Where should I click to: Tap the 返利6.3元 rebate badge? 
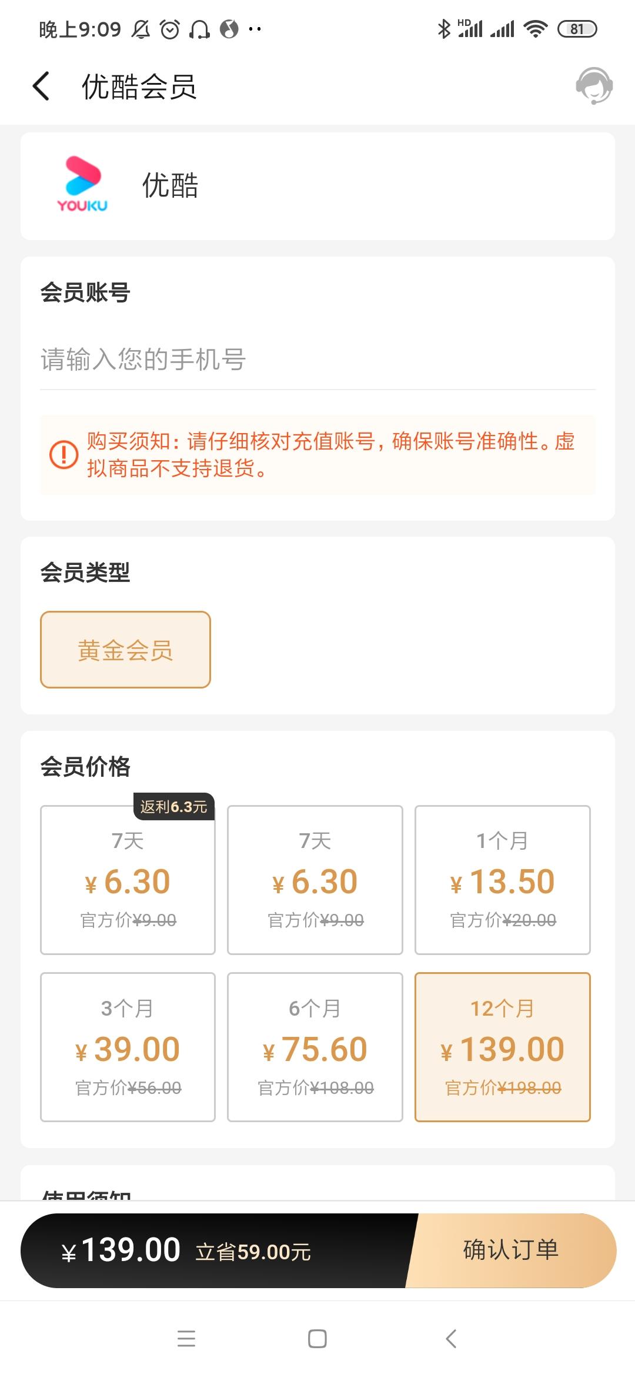[173, 806]
